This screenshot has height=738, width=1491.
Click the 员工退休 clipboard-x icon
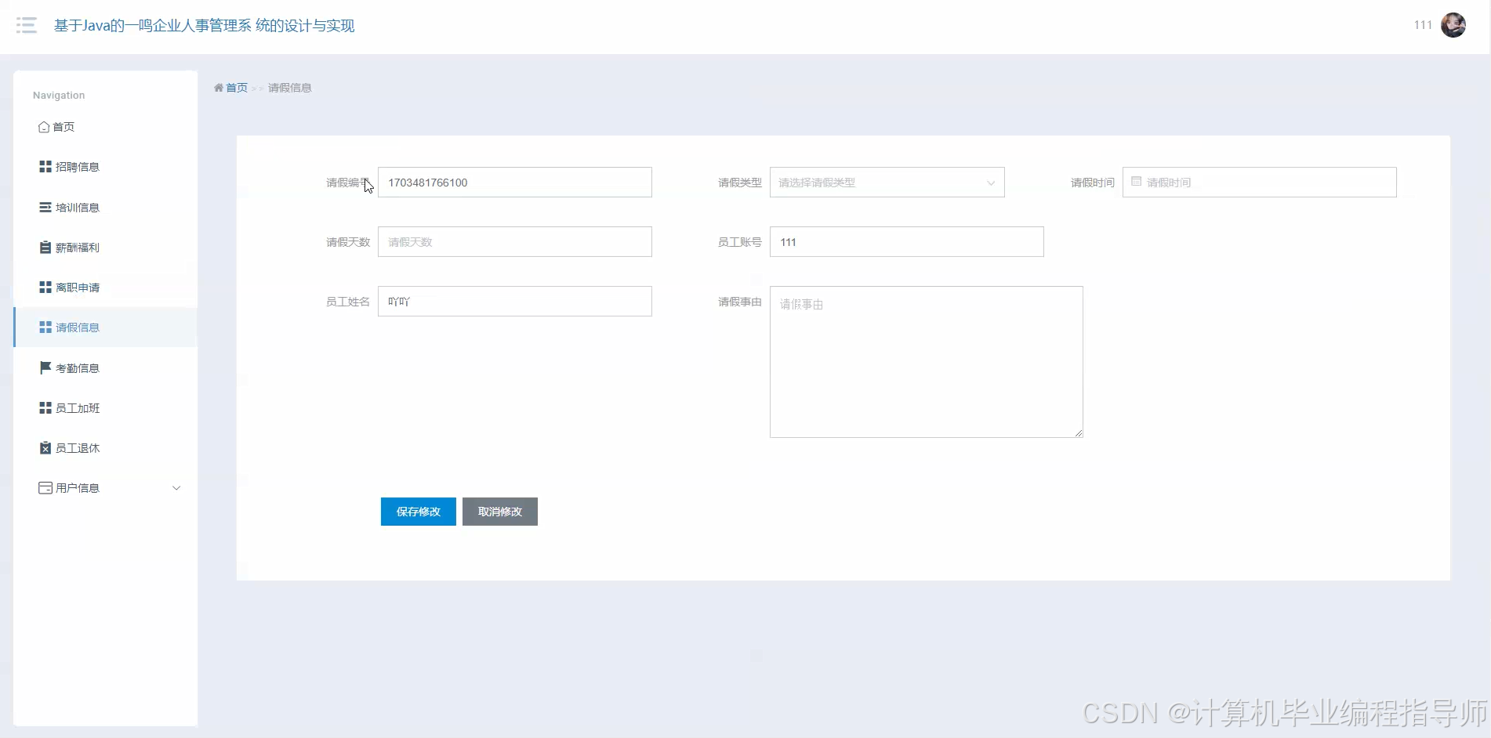pos(45,448)
